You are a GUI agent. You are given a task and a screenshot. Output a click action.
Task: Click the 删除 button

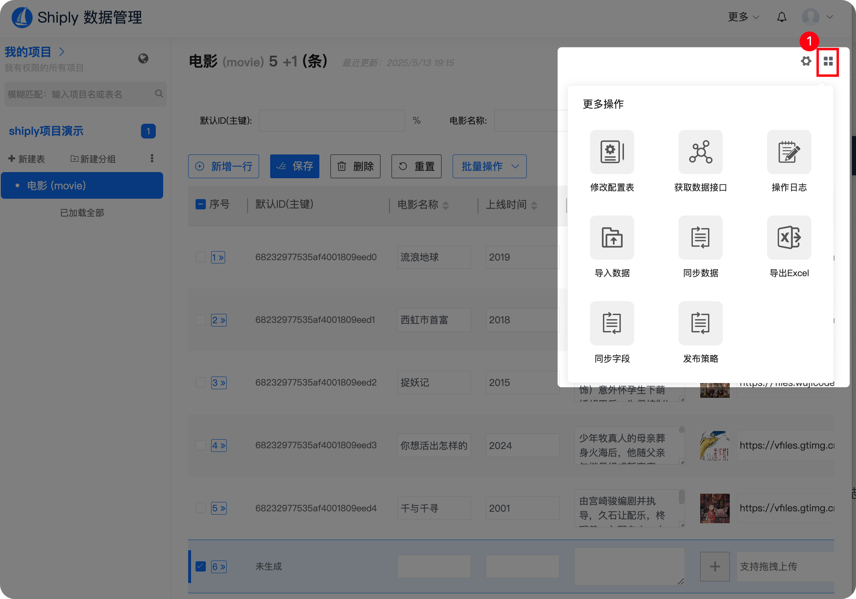pos(355,166)
